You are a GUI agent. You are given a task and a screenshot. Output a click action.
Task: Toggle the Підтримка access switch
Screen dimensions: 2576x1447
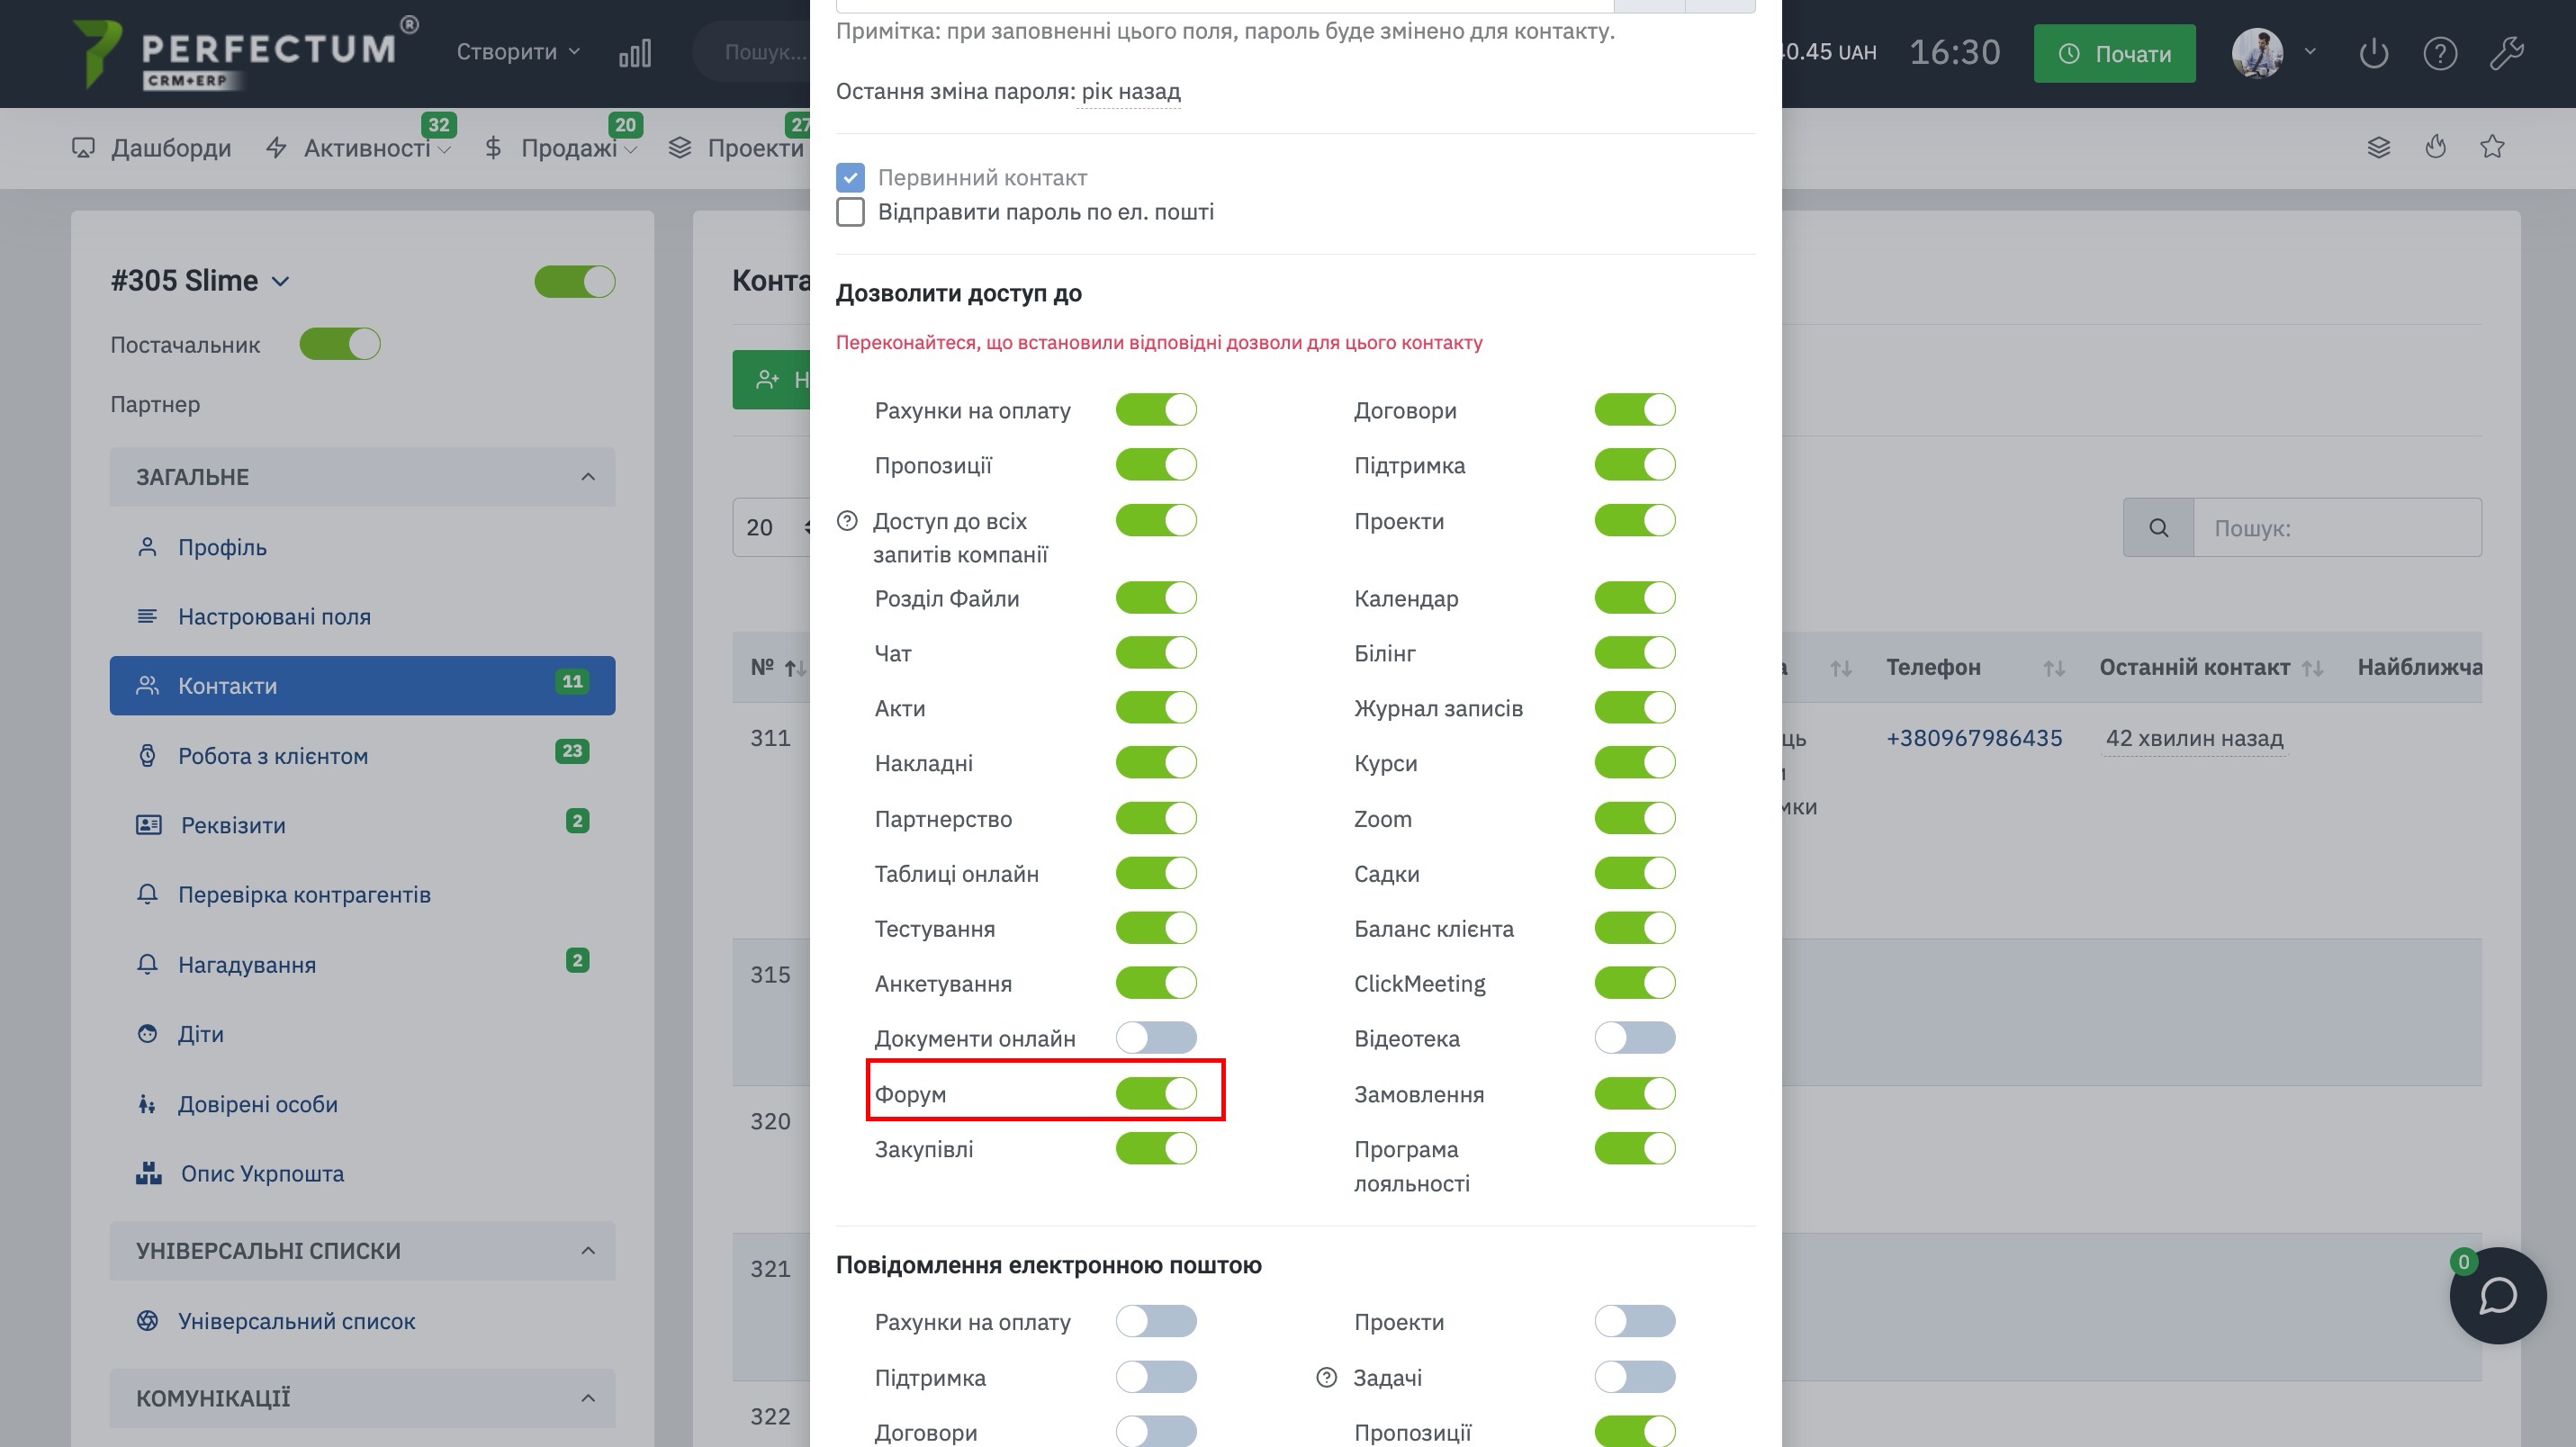pyautogui.click(x=1635, y=465)
